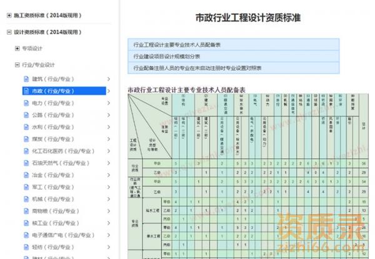Click the document icon beside 建筑（行业/专业）

pos(27,79)
